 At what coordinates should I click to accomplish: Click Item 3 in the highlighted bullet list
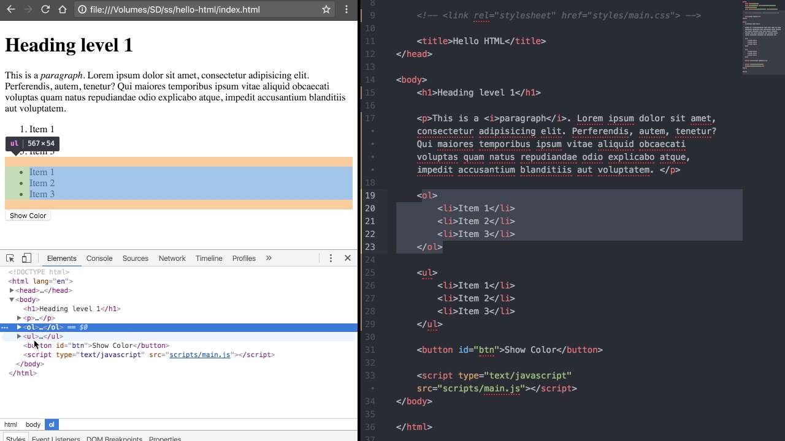[42, 194]
